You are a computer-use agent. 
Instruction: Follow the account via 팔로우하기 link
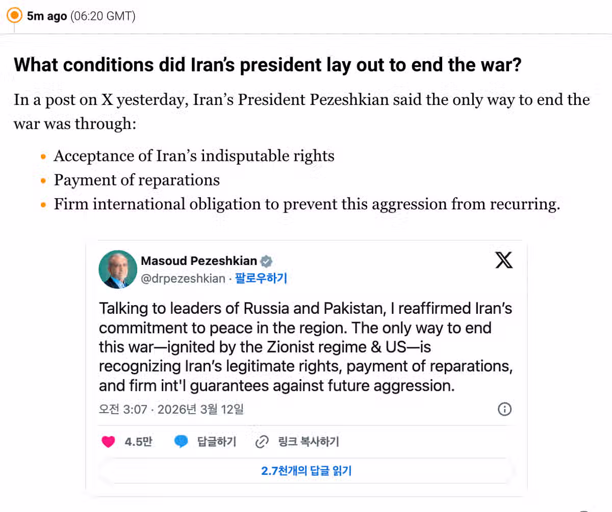261,278
